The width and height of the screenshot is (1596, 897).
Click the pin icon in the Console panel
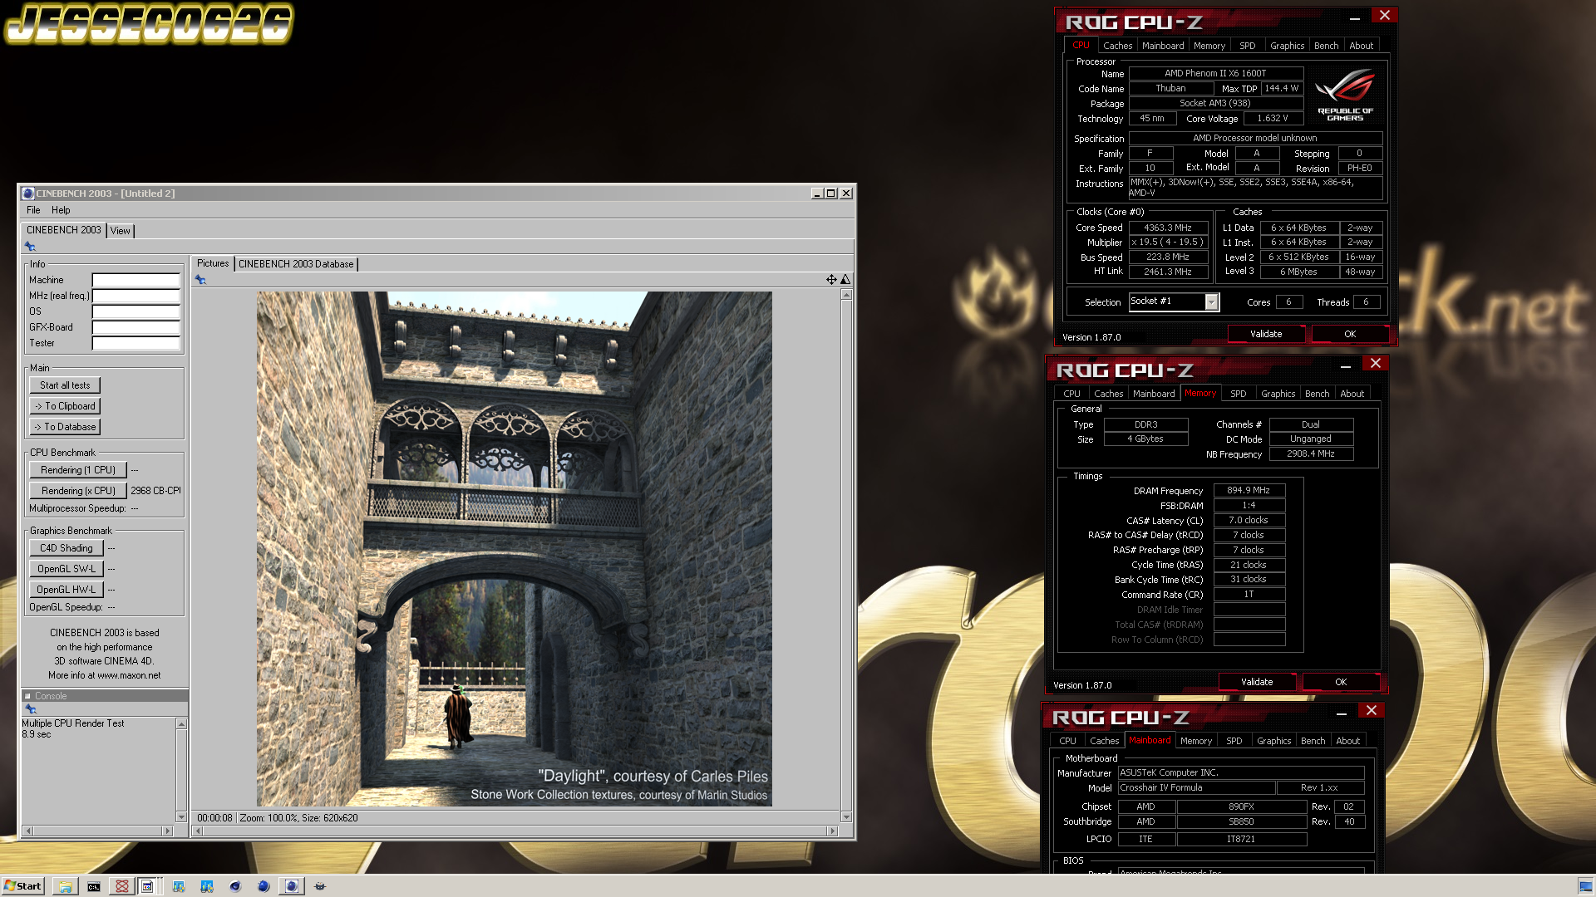[31, 709]
